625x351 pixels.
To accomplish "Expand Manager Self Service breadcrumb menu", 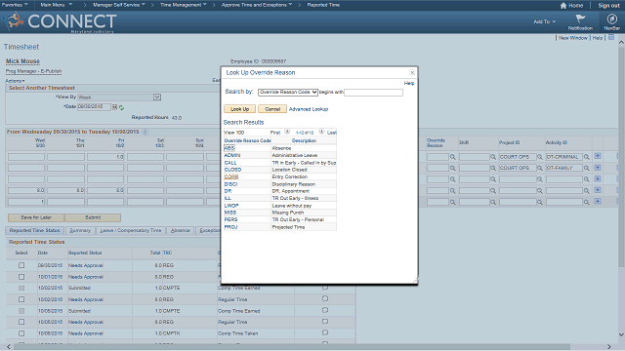I will point(119,5).
